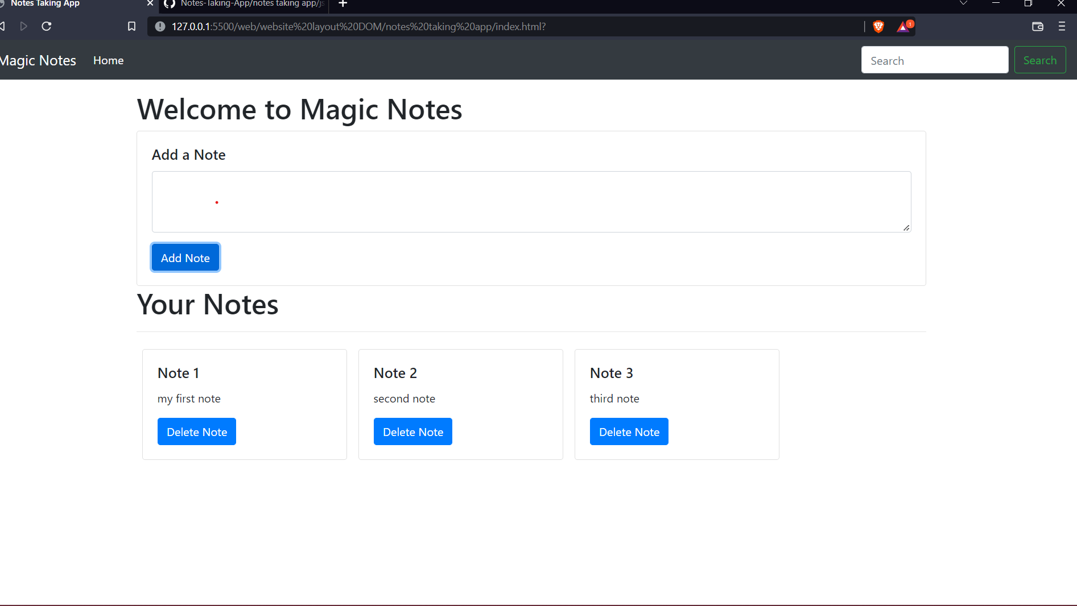Open the browser hamburger menu
This screenshot has height=606, width=1077.
tap(1062, 26)
